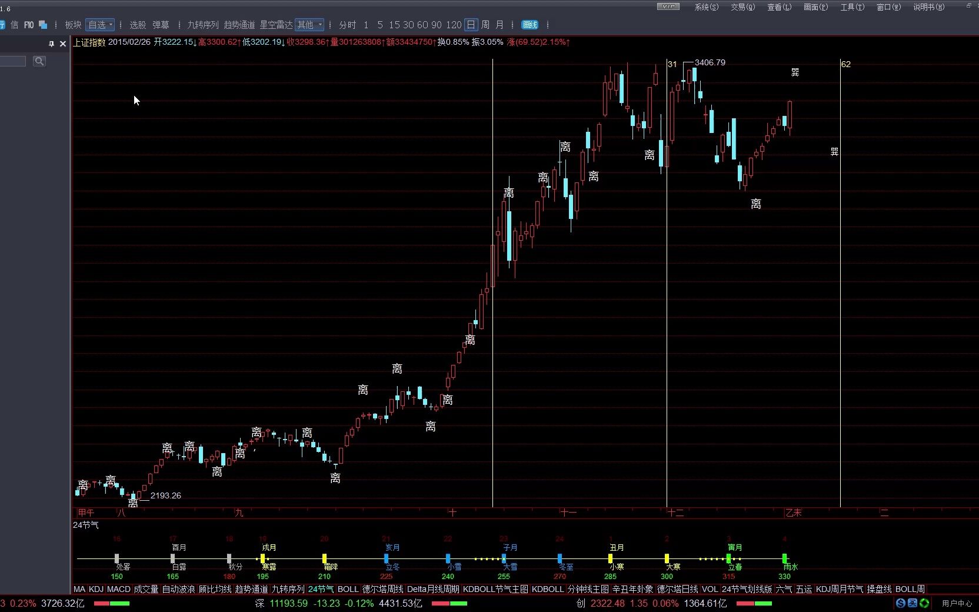Switch to VOL indicator tab
This screenshot has height=612, width=979.
click(710, 589)
